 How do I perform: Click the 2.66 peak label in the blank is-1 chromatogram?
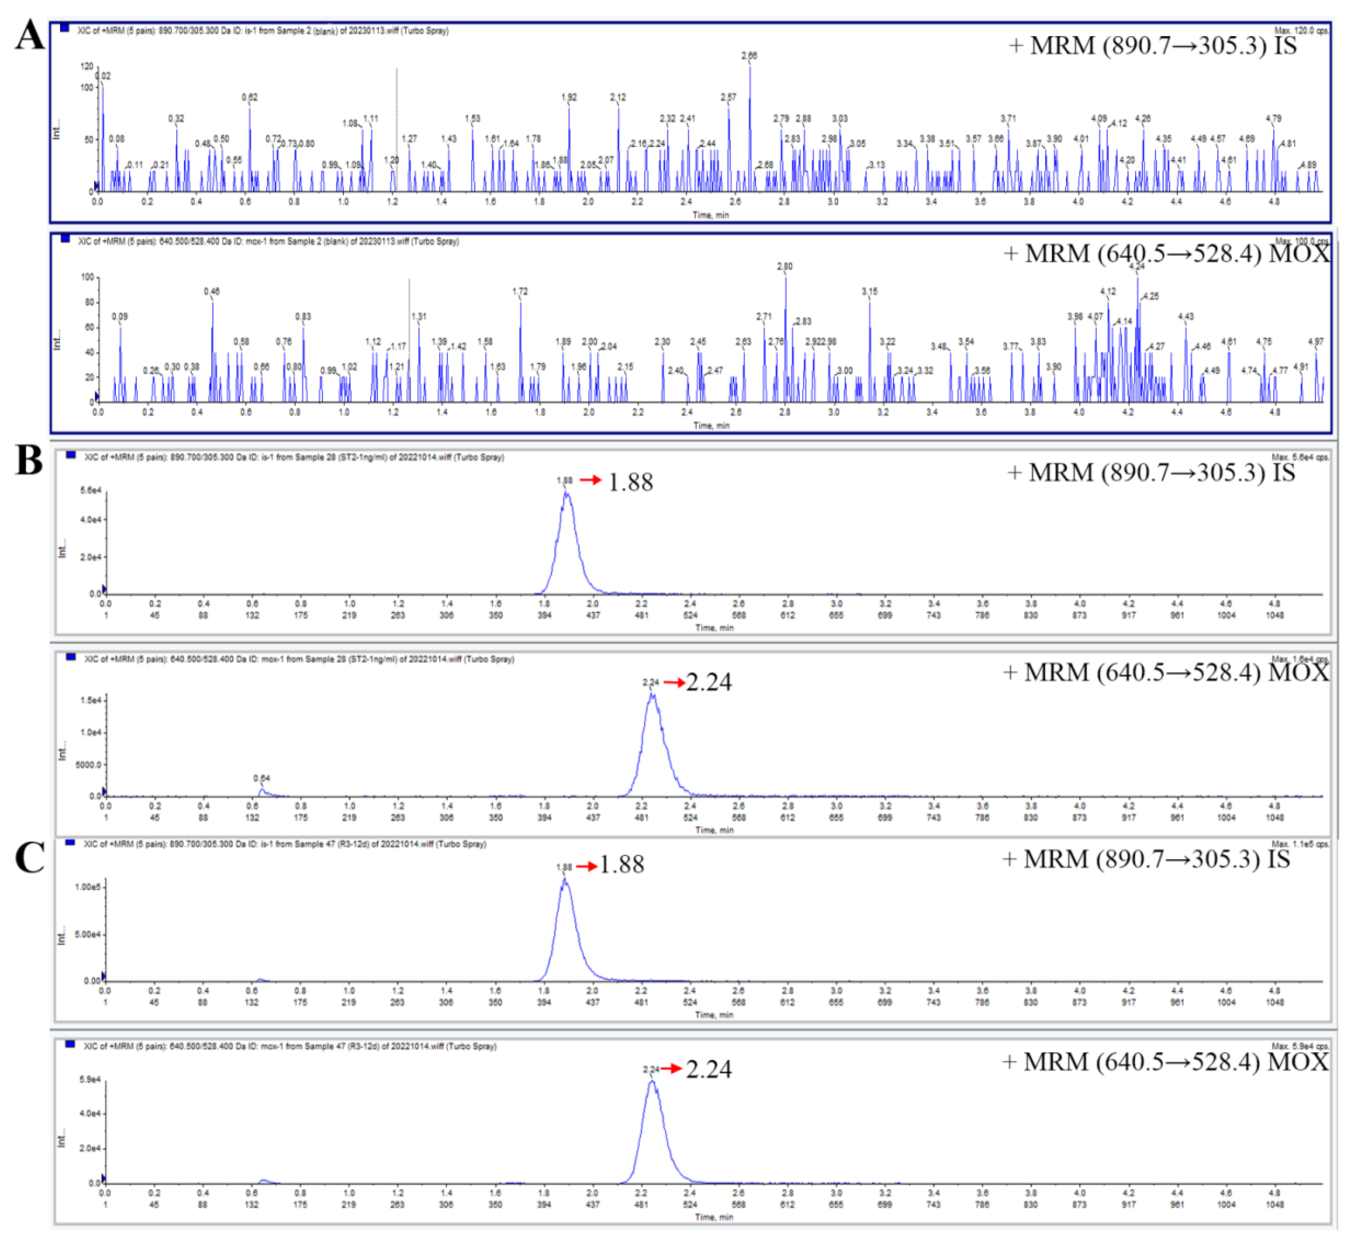(x=749, y=56)
